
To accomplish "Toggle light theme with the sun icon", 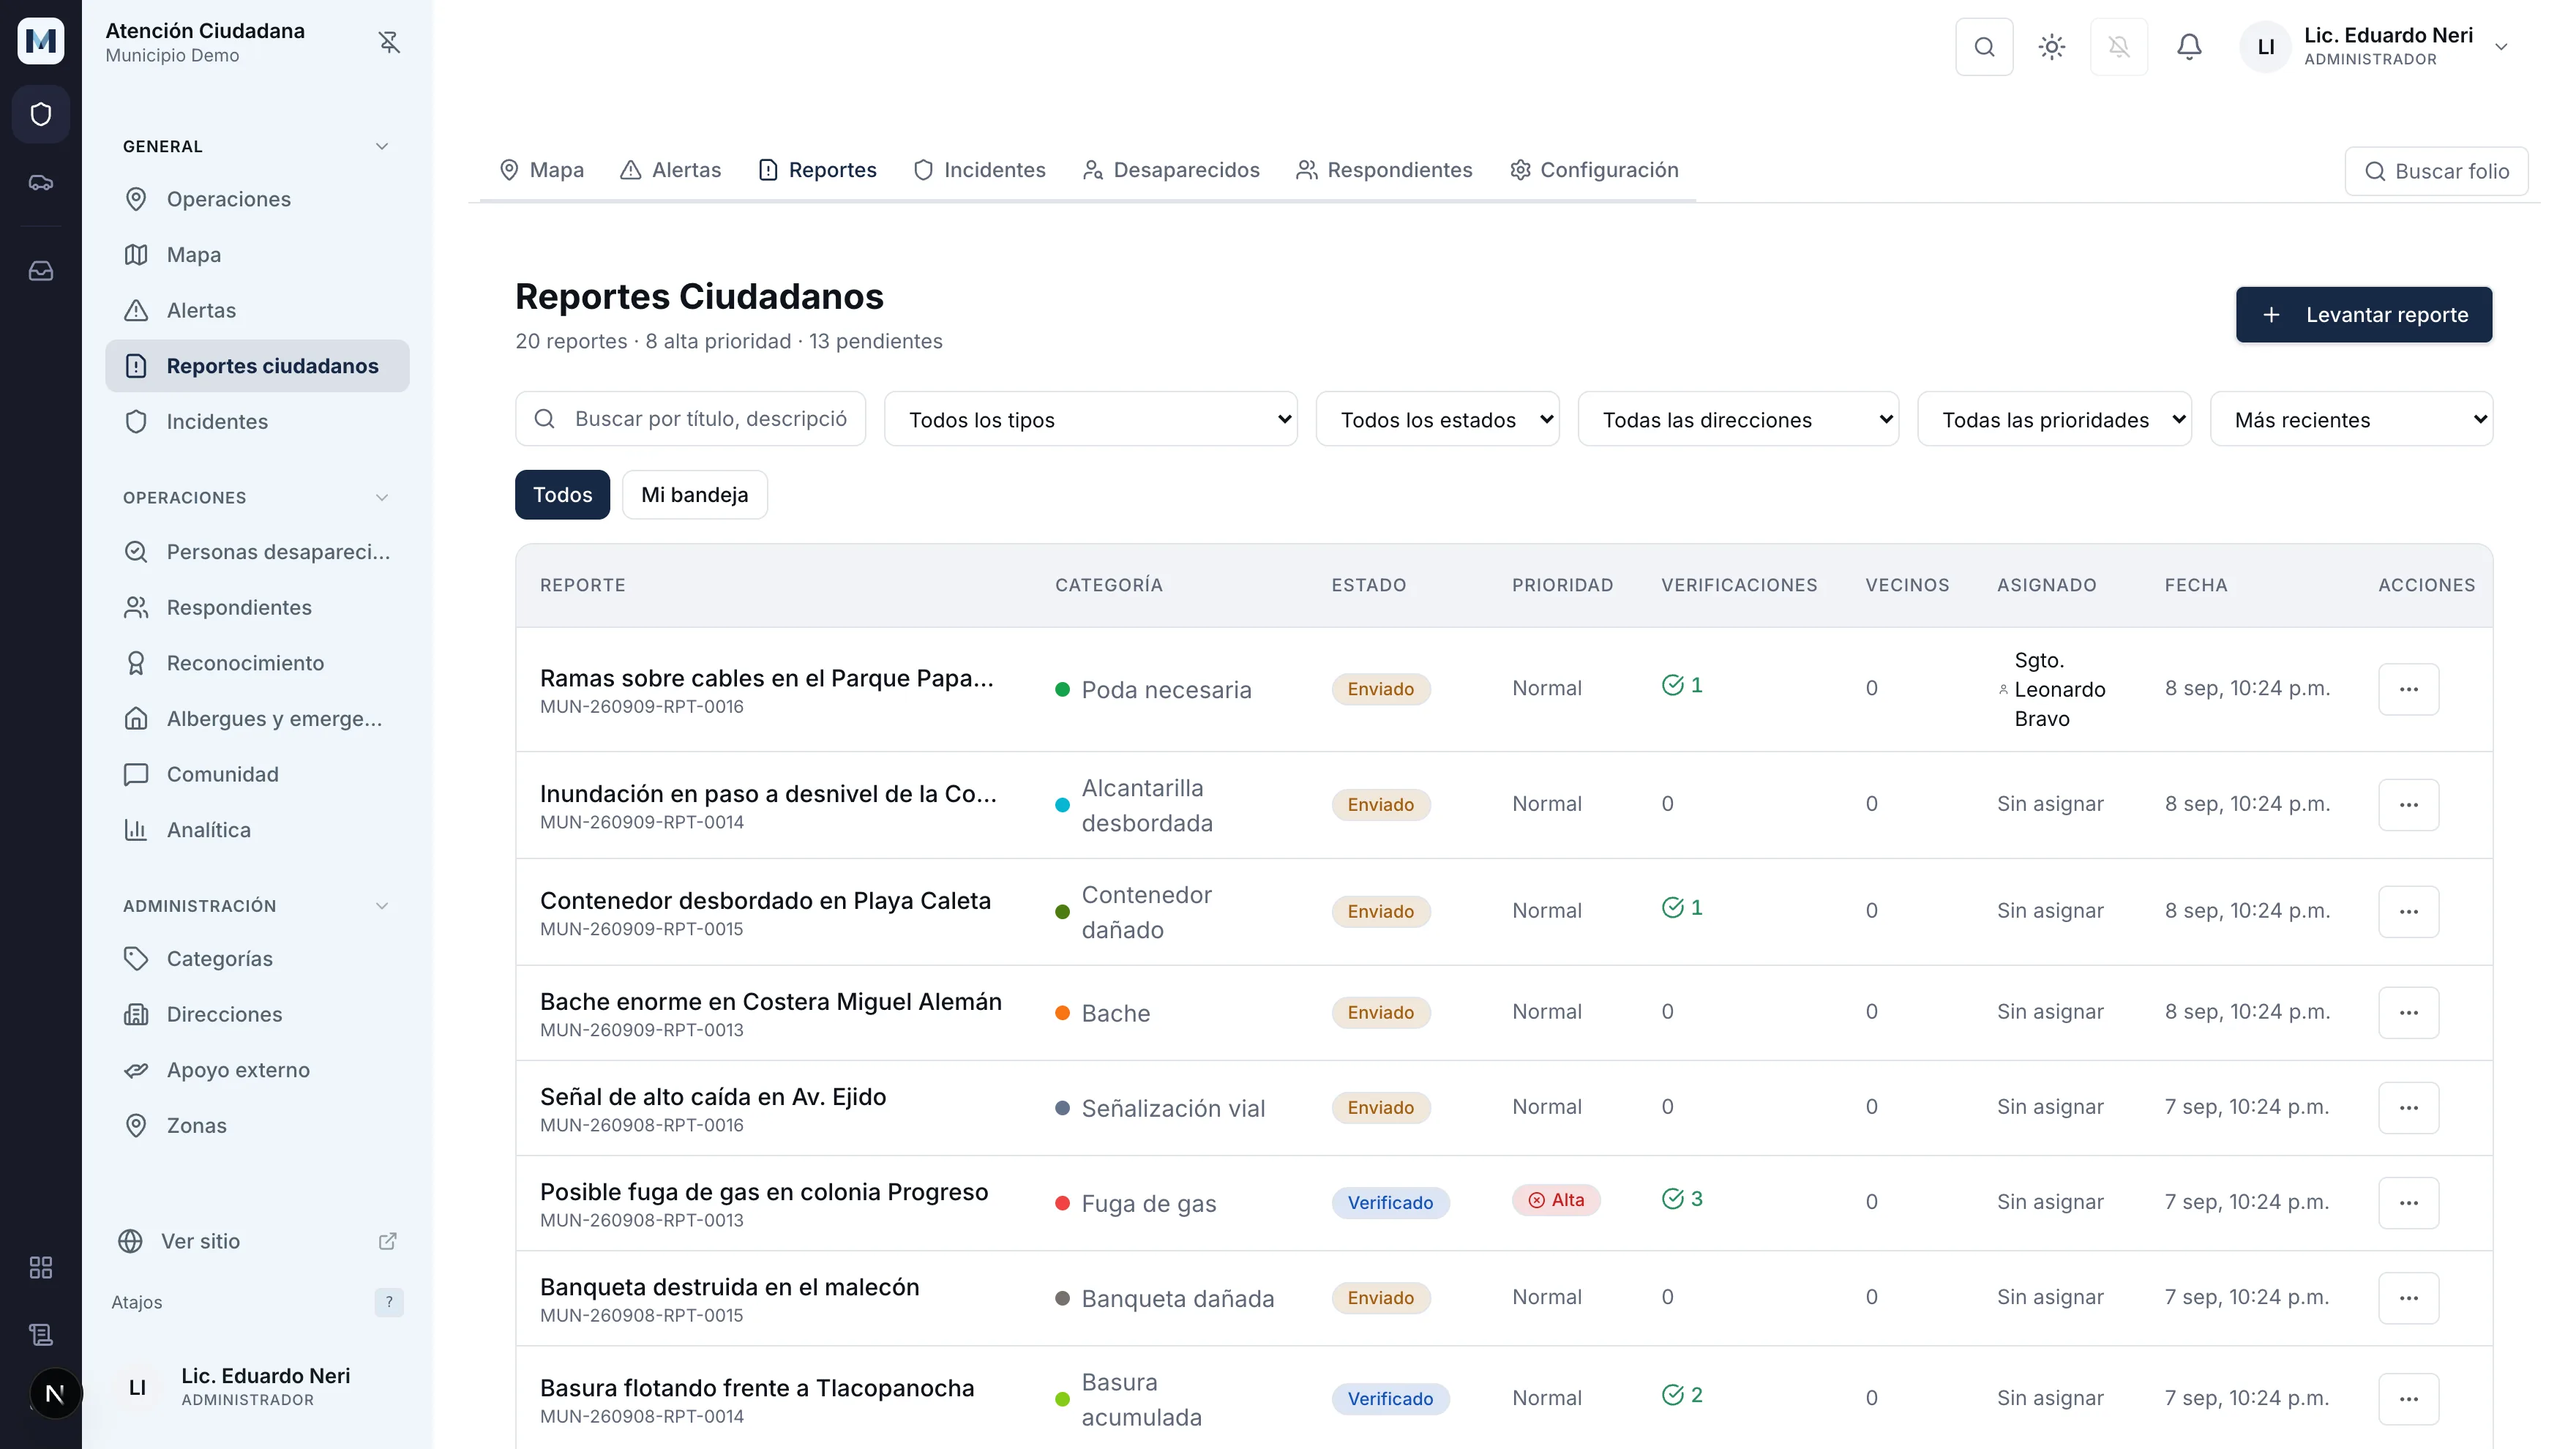I will (x=2052, y=47).
